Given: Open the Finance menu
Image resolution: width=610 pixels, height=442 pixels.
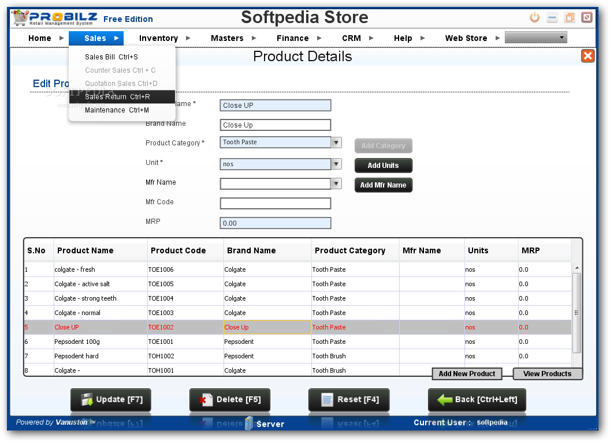Looking at the screenshot, I should (292, 38).
